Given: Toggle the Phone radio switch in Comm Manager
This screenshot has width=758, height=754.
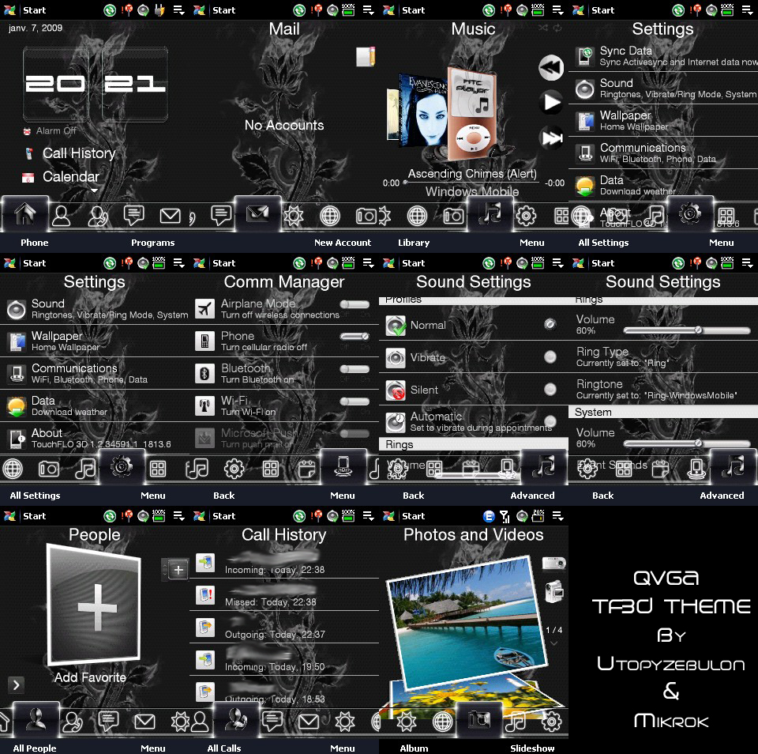Looking at the screenshot, I should (x=355, y=337).
